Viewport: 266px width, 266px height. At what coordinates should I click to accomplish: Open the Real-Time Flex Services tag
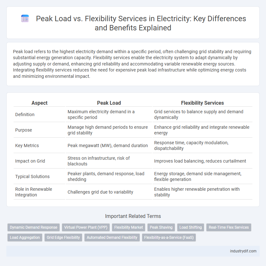(x=229, y=227)
